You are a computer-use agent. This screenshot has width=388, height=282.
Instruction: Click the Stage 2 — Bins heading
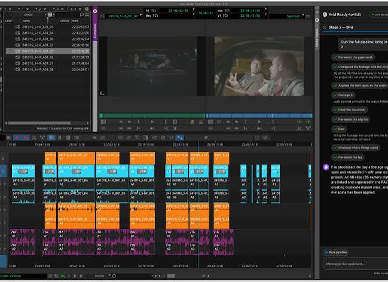(341, 27)
